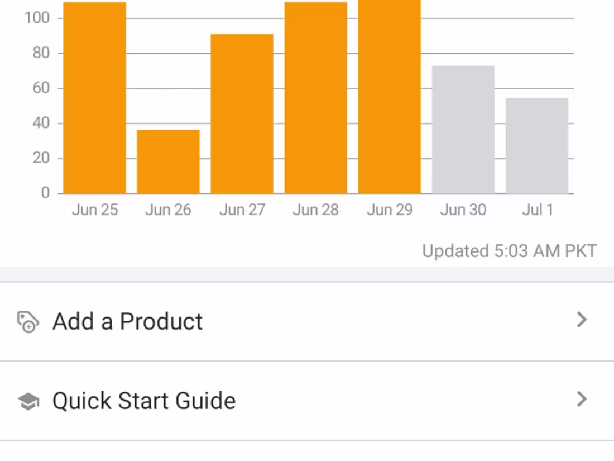Tap the orange Jun 27 bar
Image resolution: width=614 pixels, height=461 pixels.
[x=242, y=113]
